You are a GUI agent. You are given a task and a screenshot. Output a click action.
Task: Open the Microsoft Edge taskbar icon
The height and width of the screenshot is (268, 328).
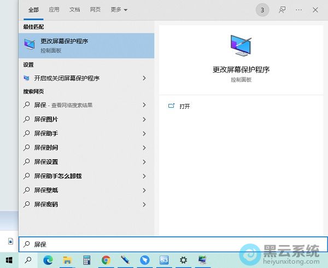[48, 260]
